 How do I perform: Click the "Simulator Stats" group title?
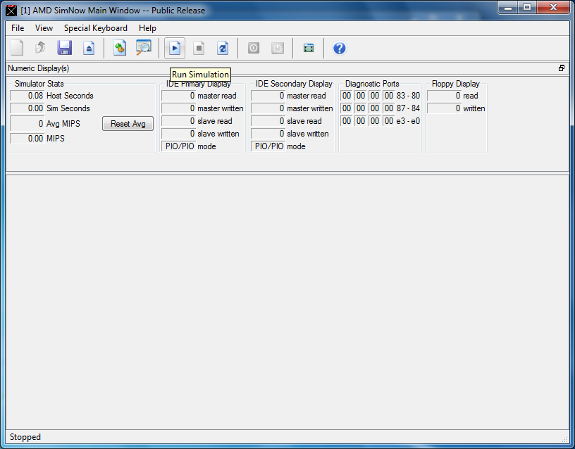(x=39, y=84)
